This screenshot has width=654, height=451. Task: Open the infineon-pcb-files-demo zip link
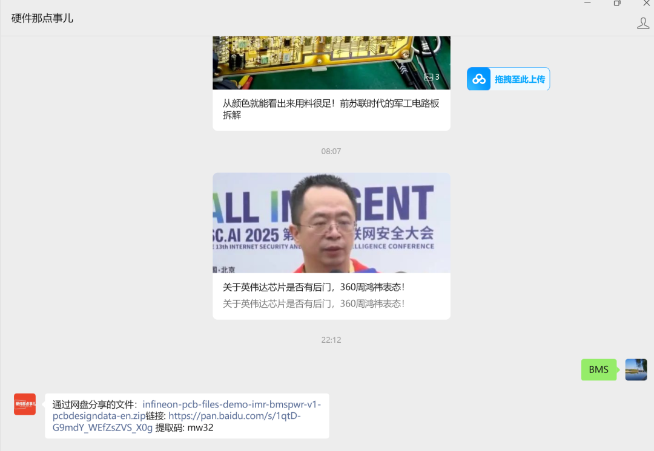point(187,410)
